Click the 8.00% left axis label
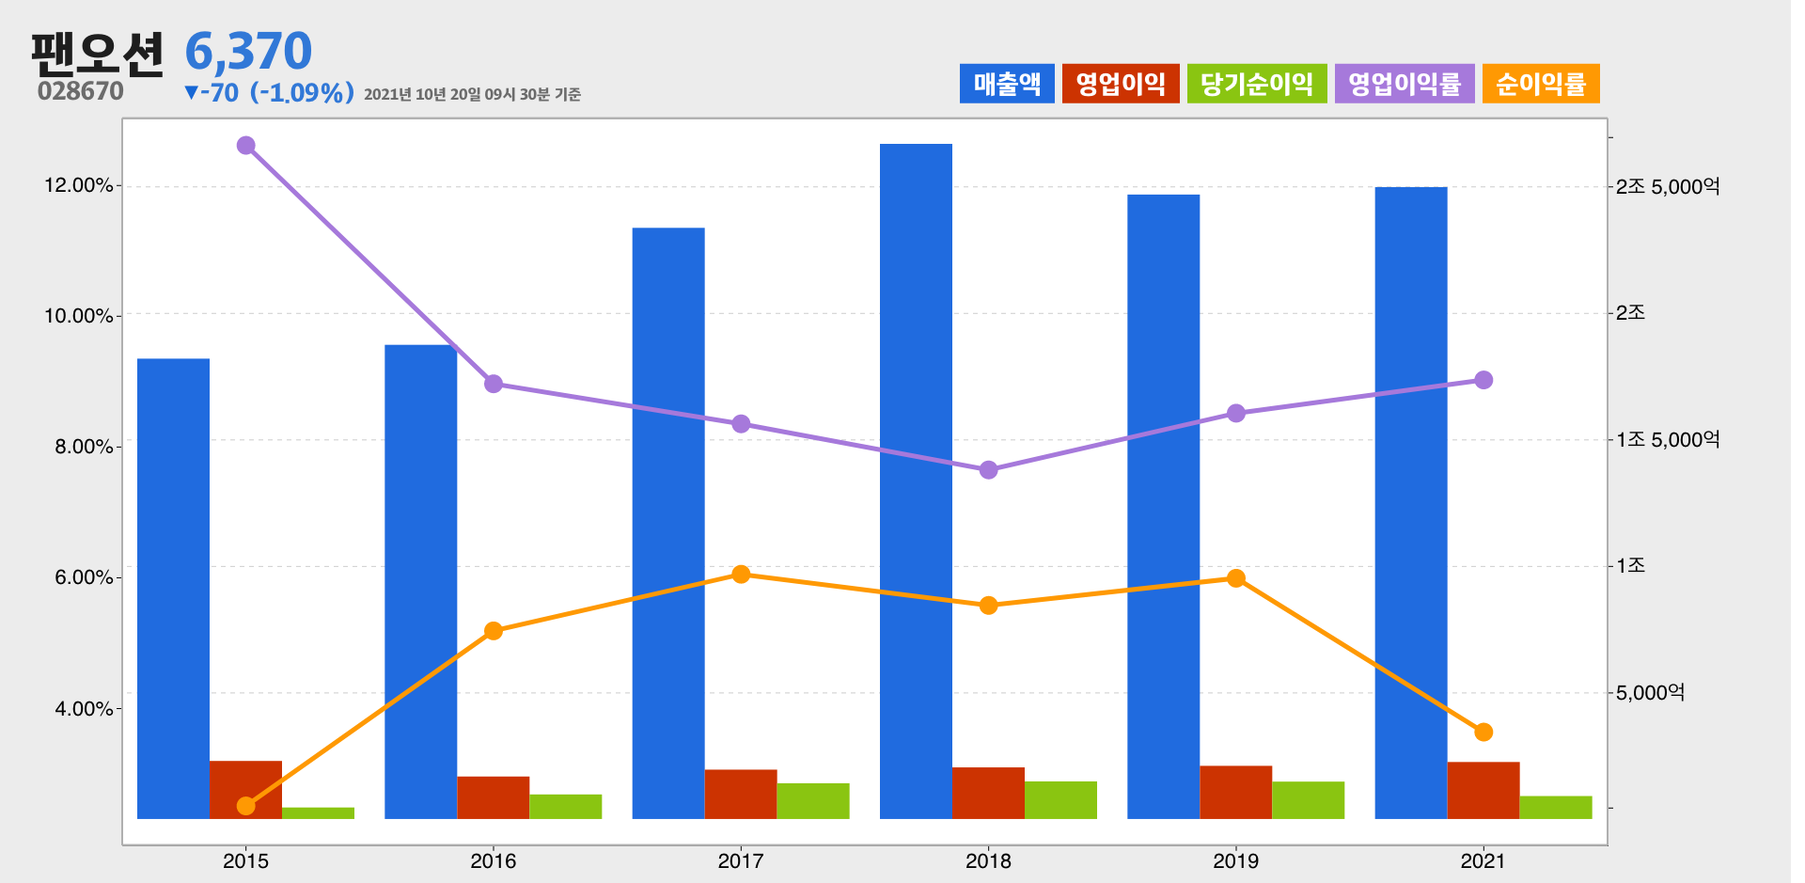 [84, 447]
